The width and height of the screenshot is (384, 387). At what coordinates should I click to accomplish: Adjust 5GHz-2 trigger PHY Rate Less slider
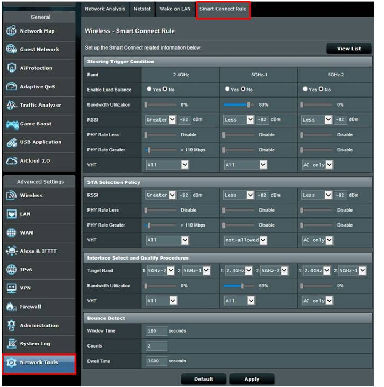click(302, 135)
